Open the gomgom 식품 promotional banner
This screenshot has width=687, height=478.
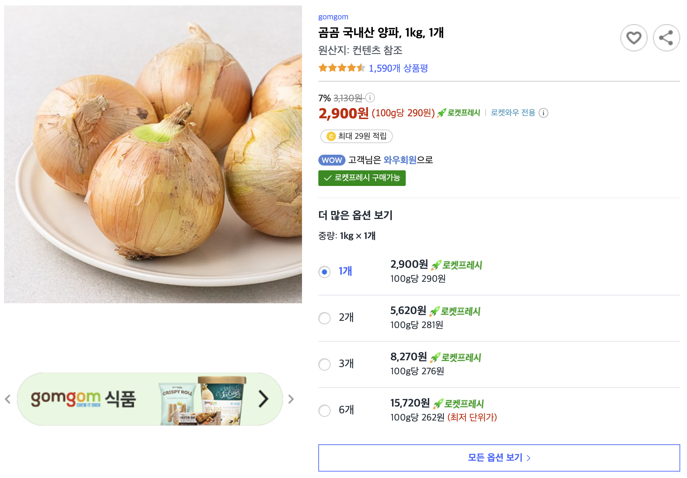coord(150,399)
